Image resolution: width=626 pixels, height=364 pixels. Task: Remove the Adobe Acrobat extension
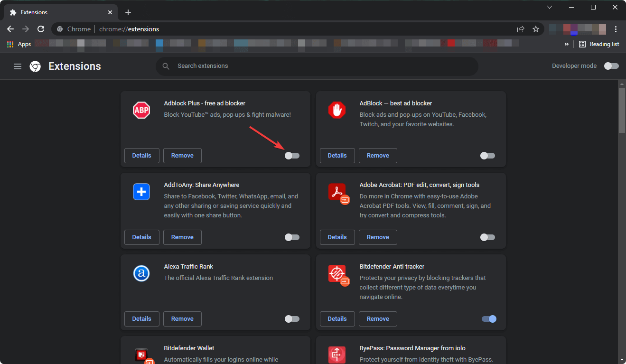coord(378,237)
